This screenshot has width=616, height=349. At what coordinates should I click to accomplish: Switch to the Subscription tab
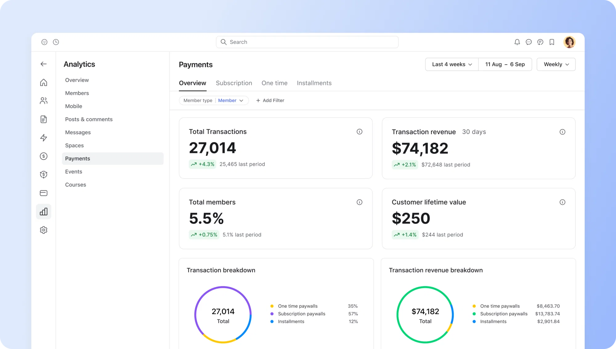tap(234, 83)
